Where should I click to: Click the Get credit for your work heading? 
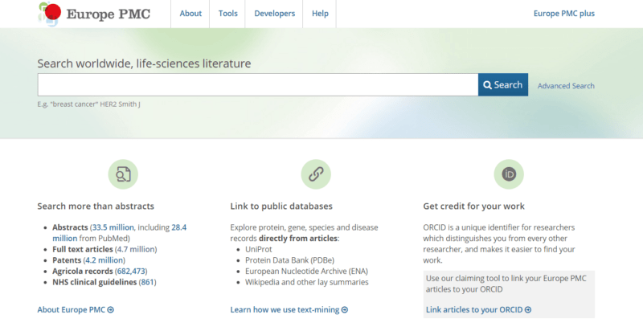coord(473,206)
